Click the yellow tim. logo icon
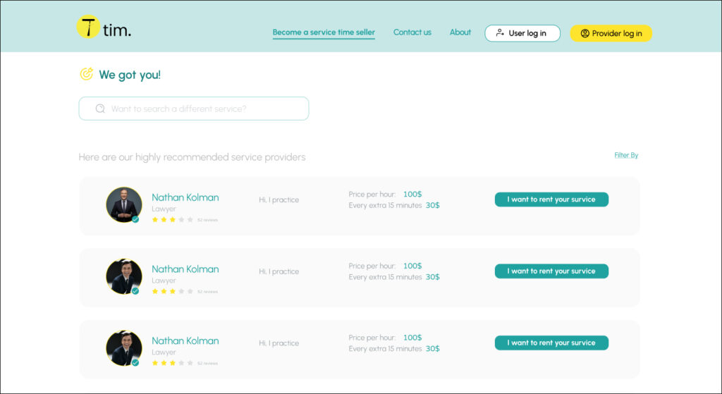Screen dimensions: 722x394 coord(88,27)
